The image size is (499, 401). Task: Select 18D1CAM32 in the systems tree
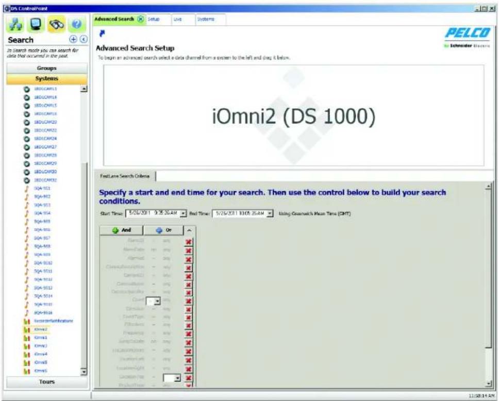(45, 180)
